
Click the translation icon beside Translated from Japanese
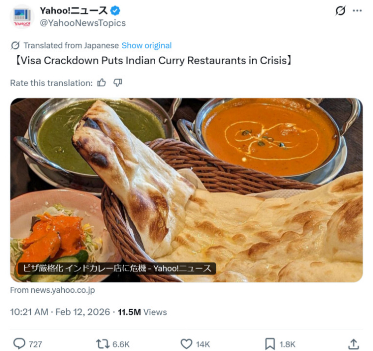15,45
